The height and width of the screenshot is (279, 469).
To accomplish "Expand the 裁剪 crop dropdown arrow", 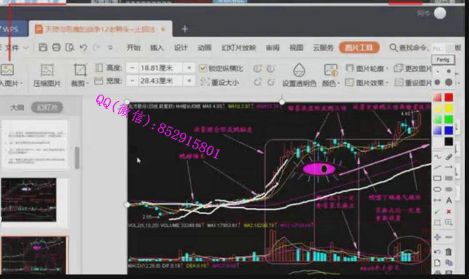I will [88, 83].
